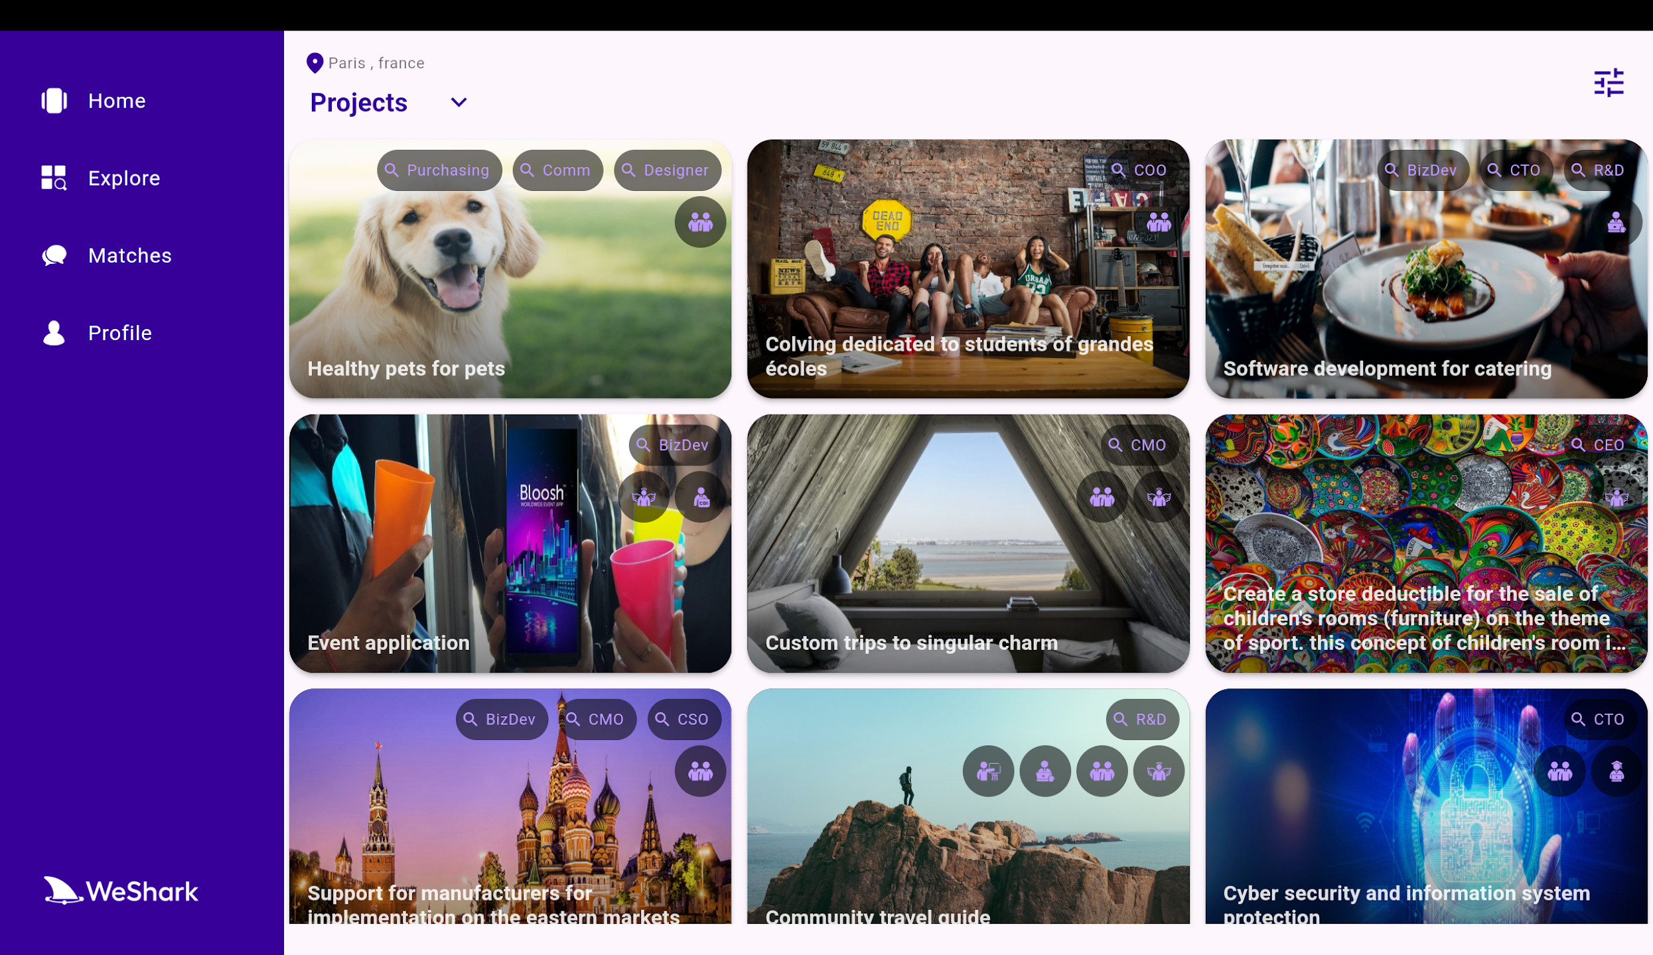Open Support for manufacturers project card

[510, 806]
